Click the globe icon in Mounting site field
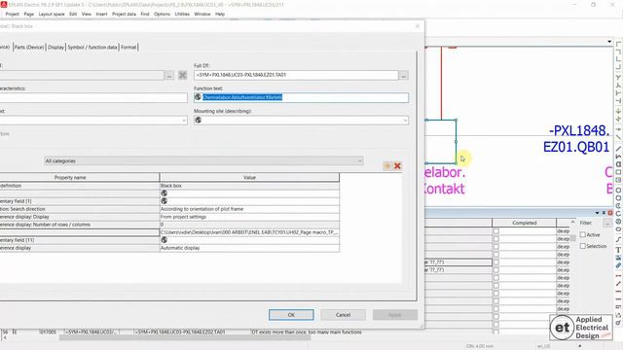 coord(198,121)
